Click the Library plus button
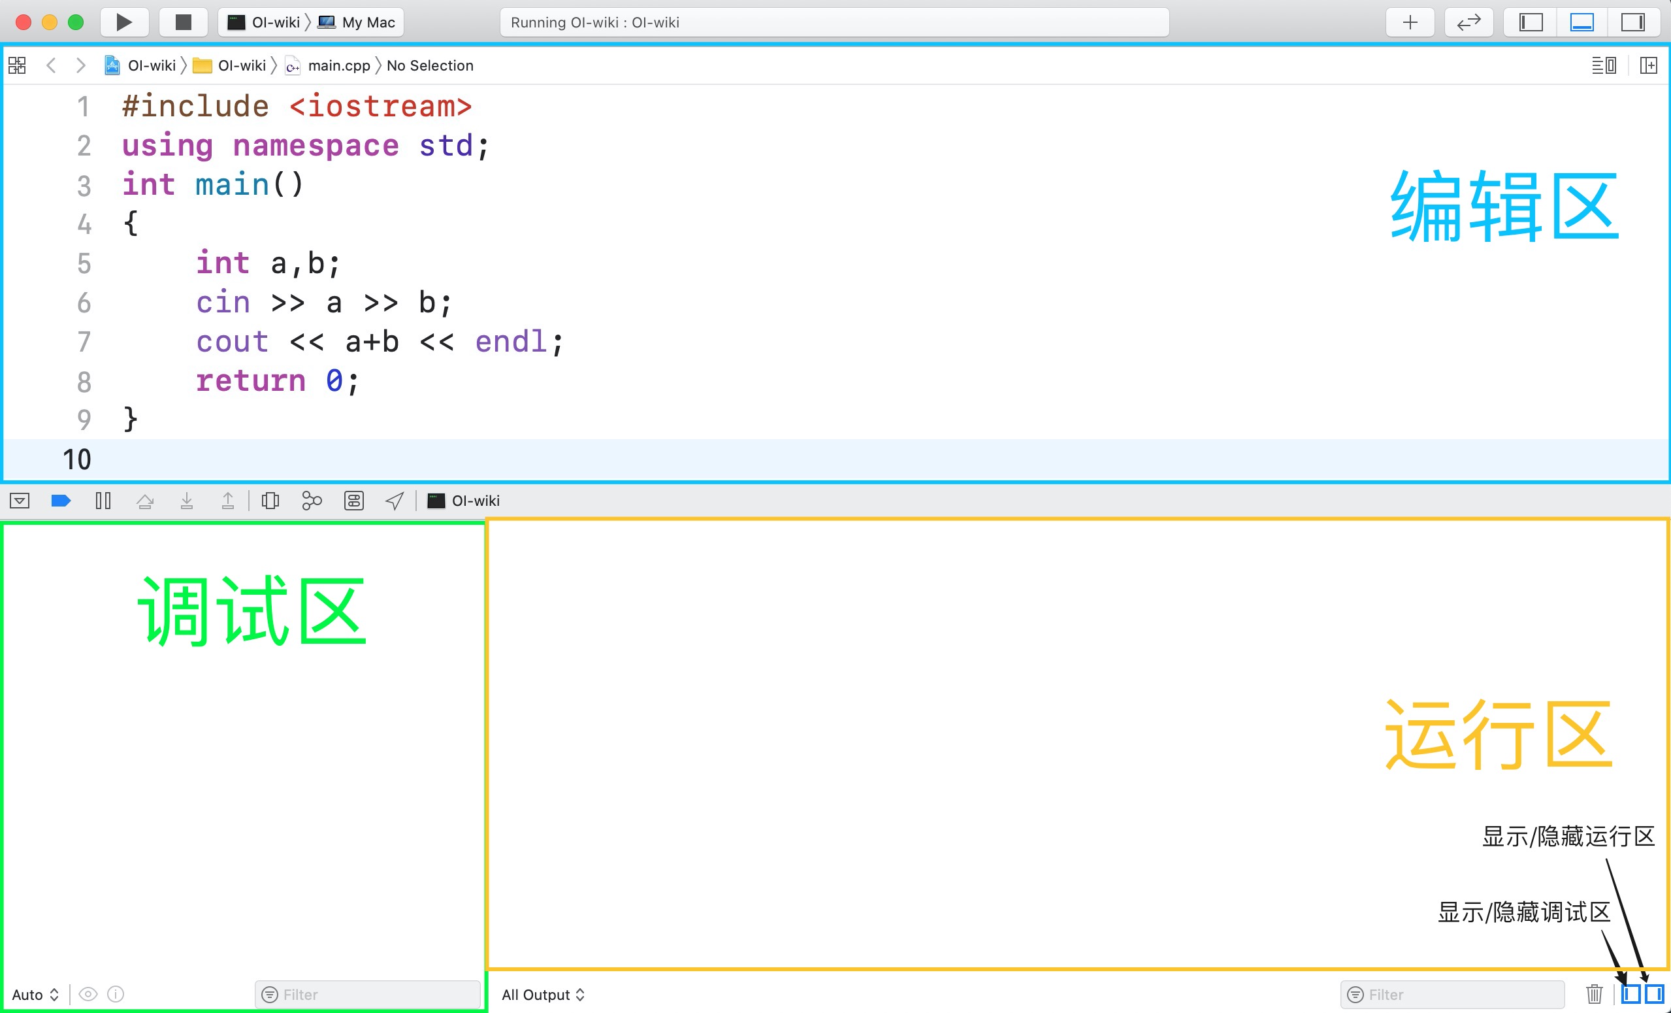 [x=1410, y=22]
